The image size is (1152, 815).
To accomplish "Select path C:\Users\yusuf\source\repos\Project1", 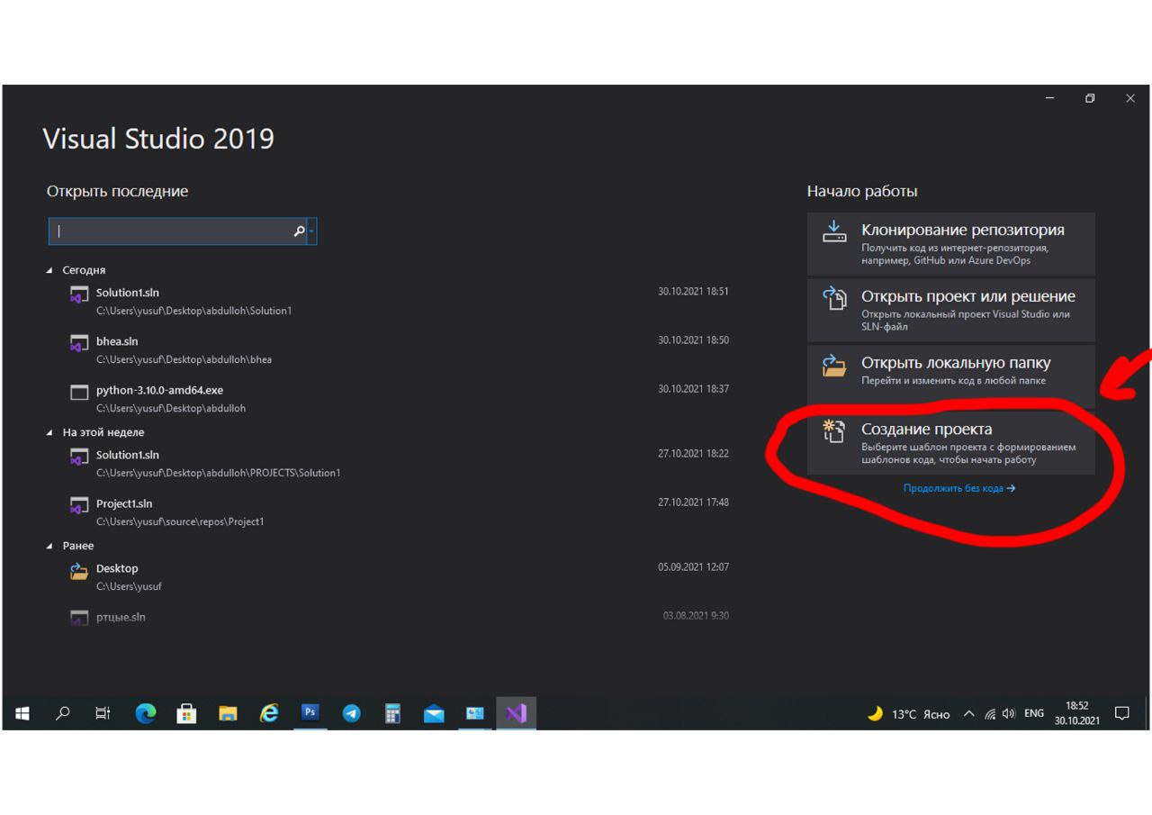I will tap(180, 521).
